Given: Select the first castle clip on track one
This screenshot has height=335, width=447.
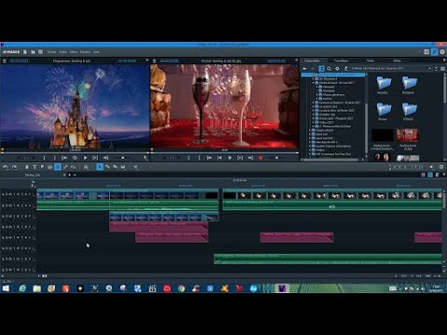Looking at the screenshot, I should pyautogui.click(x=73, y=194).
